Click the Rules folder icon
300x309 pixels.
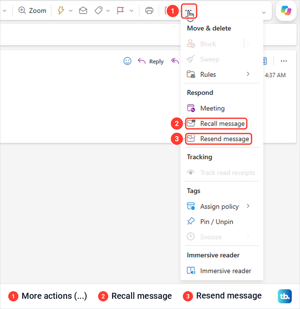click(x=191, y=74)
